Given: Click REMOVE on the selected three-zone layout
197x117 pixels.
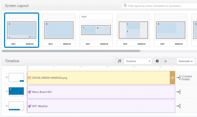Looking at the screenshot, I should [30, 44].
